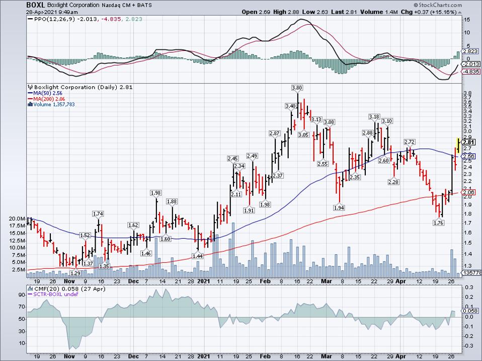Click the 1.74 price label
482x361 pixels.
click(x=98, y=213)
